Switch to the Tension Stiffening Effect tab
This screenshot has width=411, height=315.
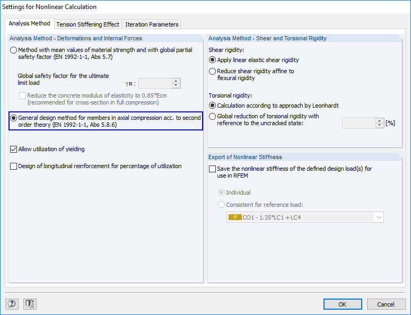pyautogui.click(x=88, y=24)
